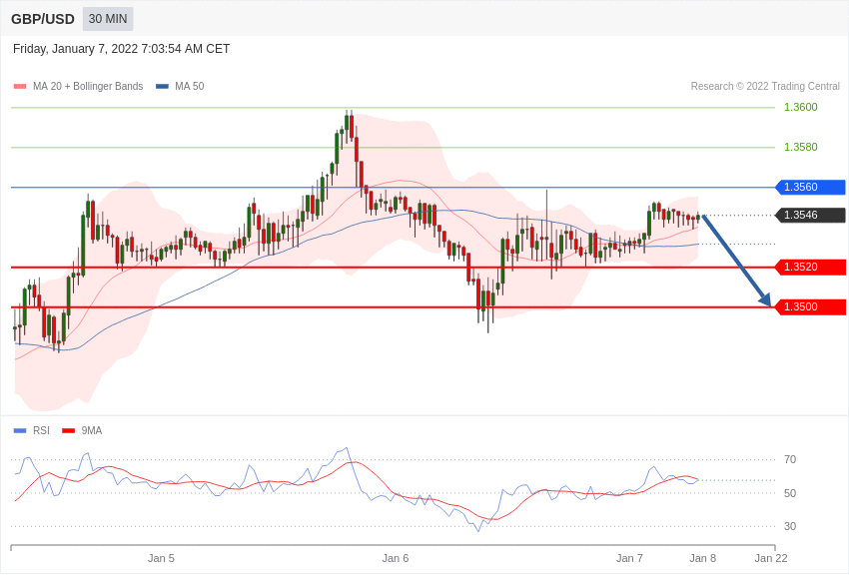Viewport: 849px width, 575px height.
Task: Click the Jan 22 date axis label
Action: 771,558
